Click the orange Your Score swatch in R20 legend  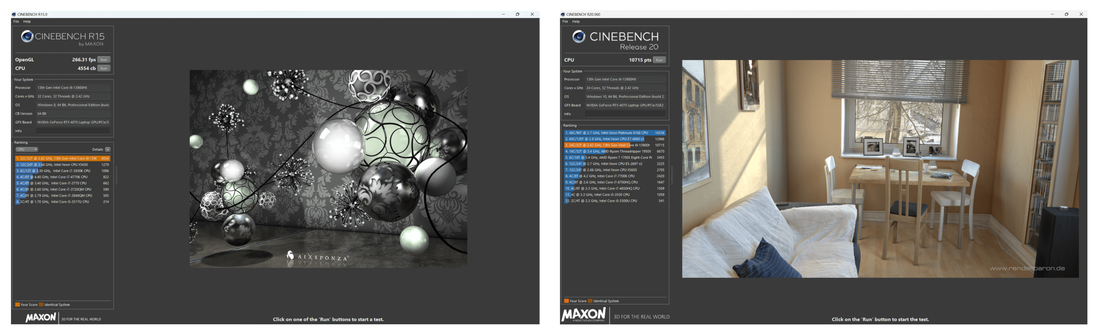[566, 301]
